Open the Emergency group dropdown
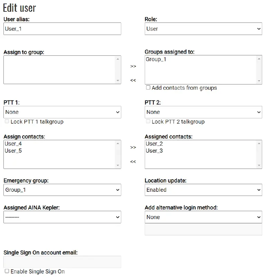266x279 pixels. [62, 190]
